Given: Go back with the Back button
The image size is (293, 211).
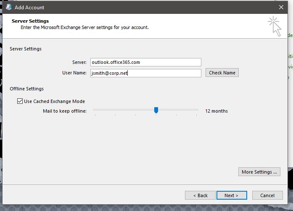Looking at the screenshot, I should tap(200, 195).
